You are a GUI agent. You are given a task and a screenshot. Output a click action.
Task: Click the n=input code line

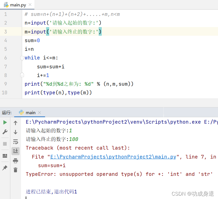point(63,23)
